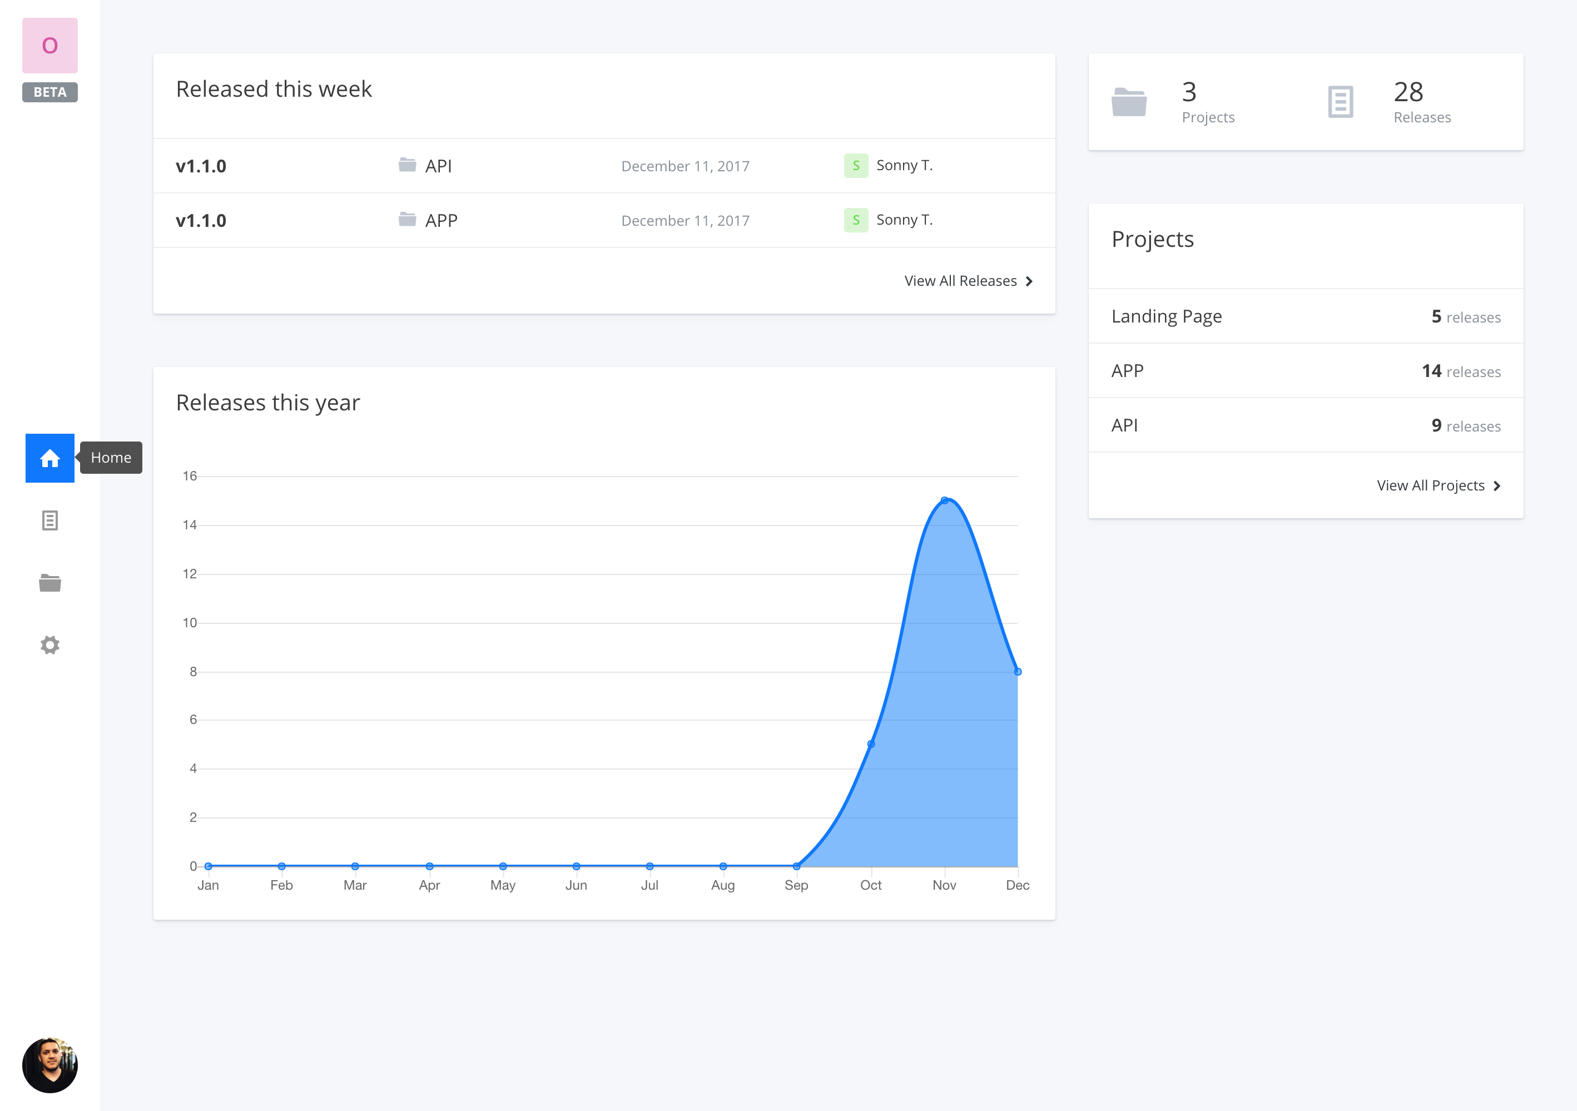Click the user profile photo avatar
This screenshot has height=1111, width=1577.
49,1065
